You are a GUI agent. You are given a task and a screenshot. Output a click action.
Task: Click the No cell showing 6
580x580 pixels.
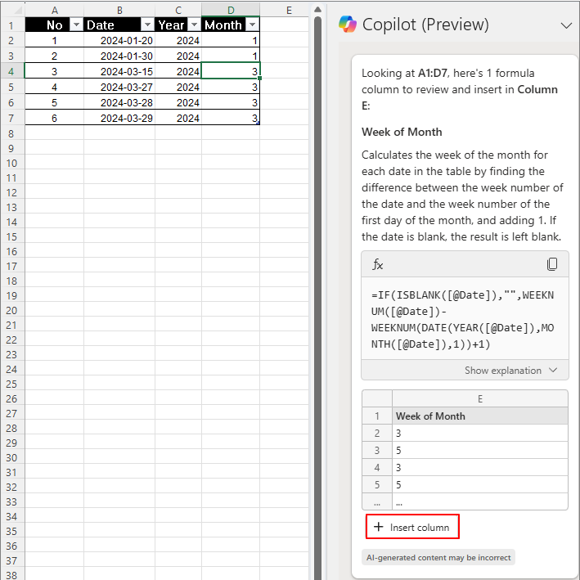click(54, 118)
